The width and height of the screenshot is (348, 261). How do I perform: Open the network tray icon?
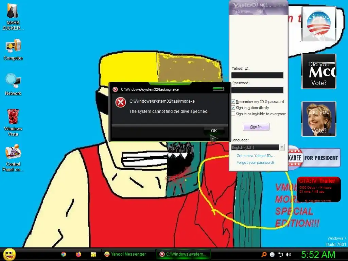click(x=280, y=255)
